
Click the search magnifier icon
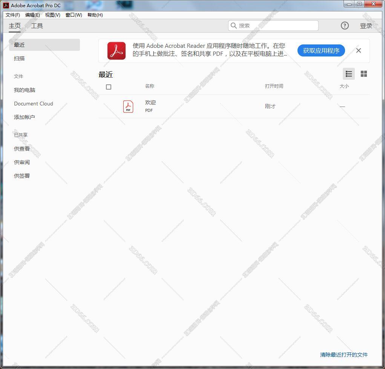233,26
